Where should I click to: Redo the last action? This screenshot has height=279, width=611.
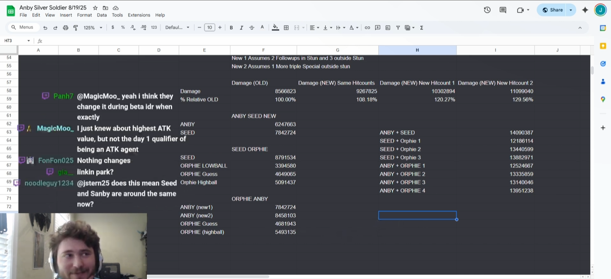pyautogui.click(x=55, y=28)
